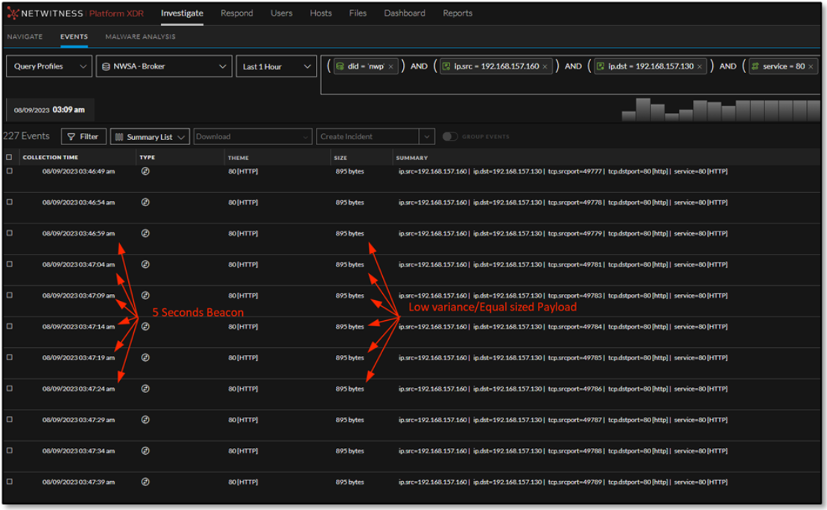
Task: Open the Summary List view dropdown
Action: pyautogui.click(x=150, y=137)
